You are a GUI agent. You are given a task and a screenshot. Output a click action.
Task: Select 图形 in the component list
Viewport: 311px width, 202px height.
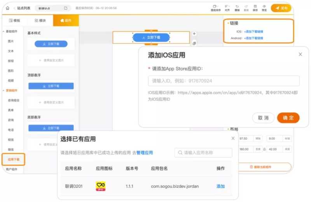pyautogui.click(x=11, y=71)
